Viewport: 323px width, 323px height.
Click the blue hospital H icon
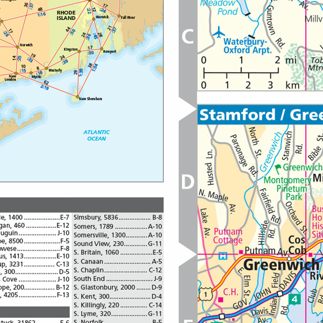click(223, 256)
